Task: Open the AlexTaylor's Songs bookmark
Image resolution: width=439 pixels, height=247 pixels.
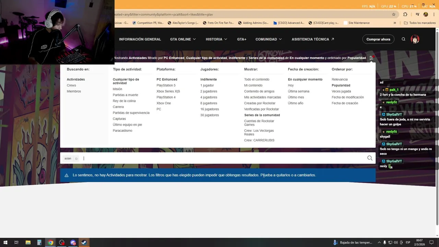Action: coord(183,23)
